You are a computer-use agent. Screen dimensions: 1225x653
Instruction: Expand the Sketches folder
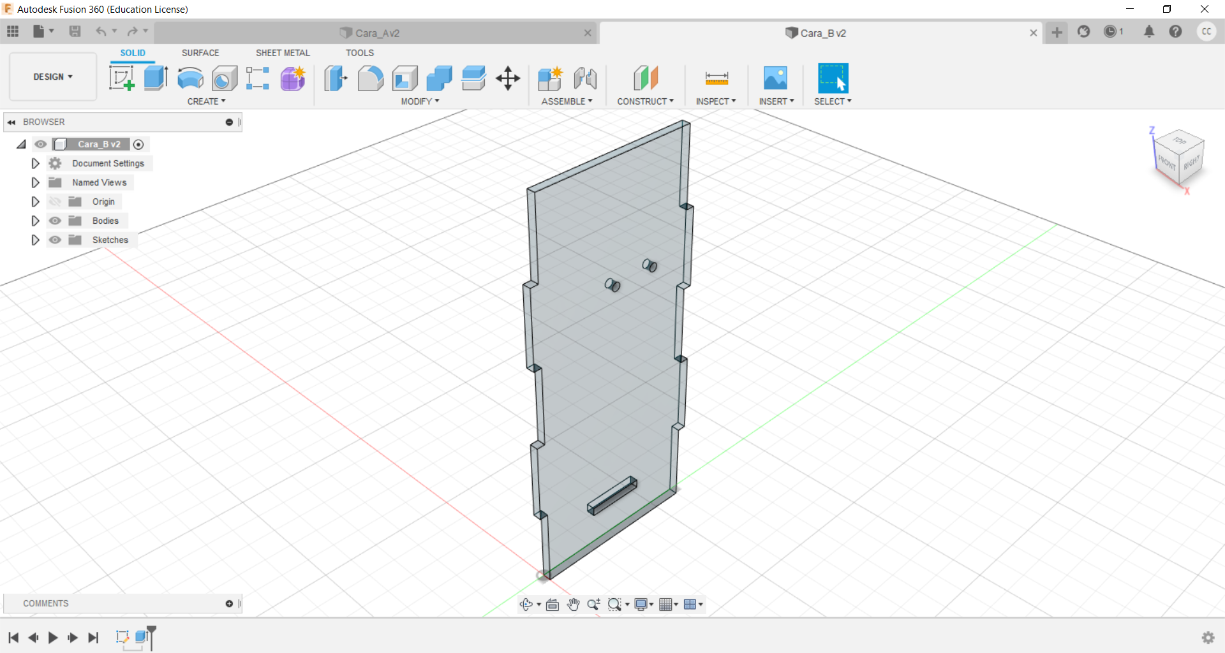point(35,240)
